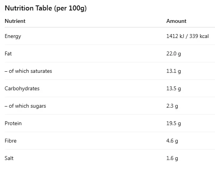Select the 19.5 g protein amount
This screenshot has height=172, width=215.
174,124
